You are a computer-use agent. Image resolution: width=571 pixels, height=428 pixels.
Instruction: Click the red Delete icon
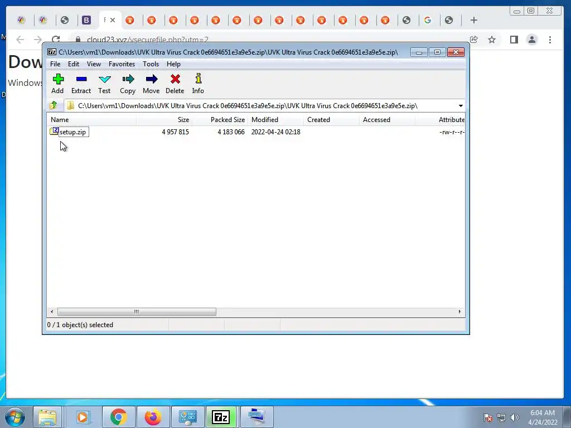[175, 84]
